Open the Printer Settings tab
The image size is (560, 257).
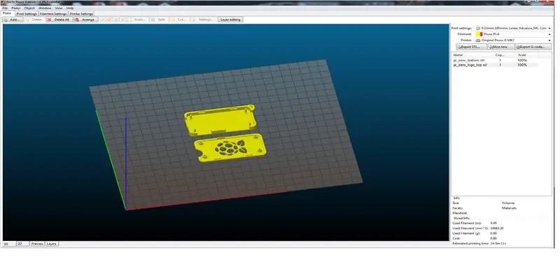(x=81, y=13)
